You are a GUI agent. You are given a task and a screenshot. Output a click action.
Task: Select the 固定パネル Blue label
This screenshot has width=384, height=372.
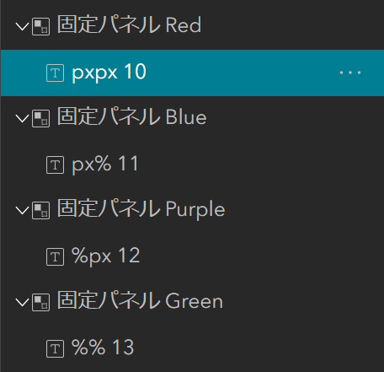(132, 116)
